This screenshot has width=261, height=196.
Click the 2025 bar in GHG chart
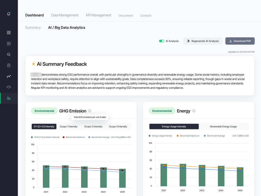[x=122, y=178]
